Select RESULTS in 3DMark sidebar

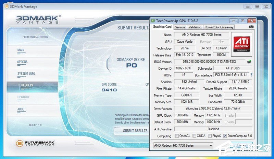coord(32,87)
